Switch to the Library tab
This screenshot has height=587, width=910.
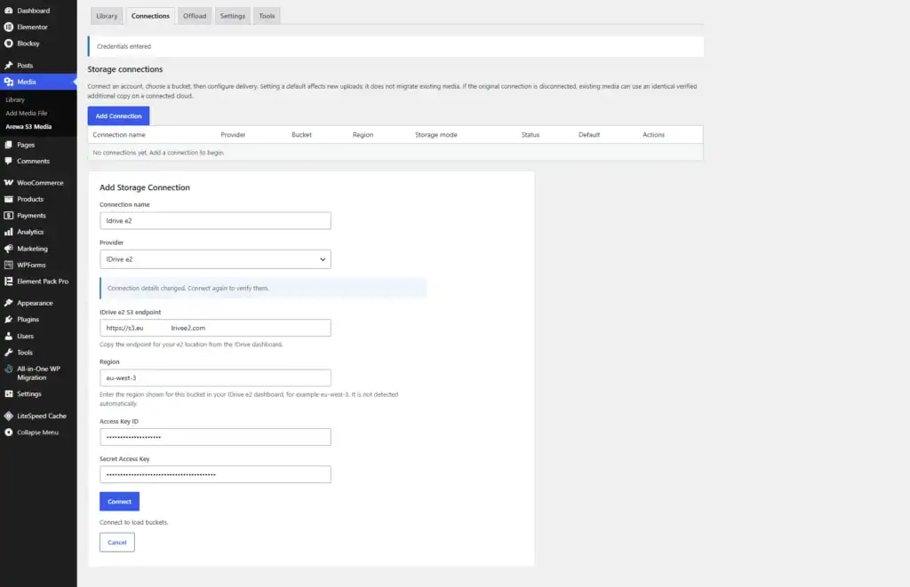[107, 16]
